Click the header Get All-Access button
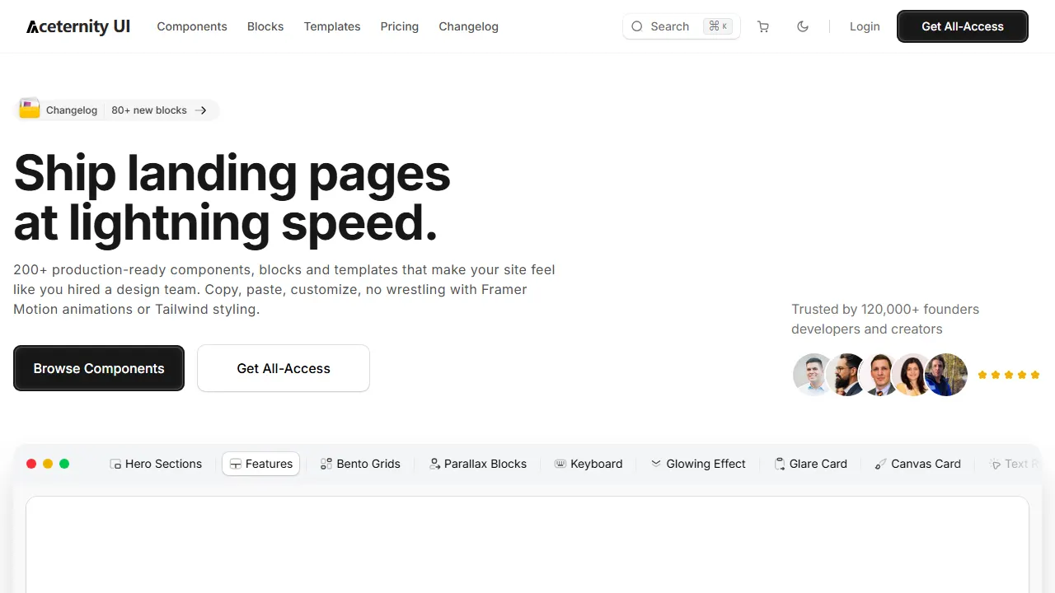Image resolution: width=1055 pixels, height=593 pixels. pyautogui.click(x=963, y=26)
